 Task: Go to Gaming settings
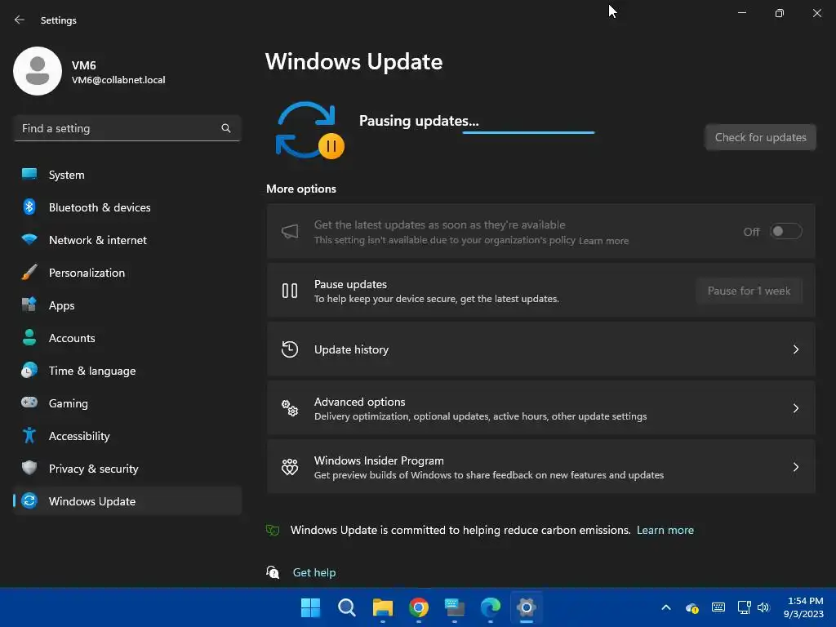click(127, 403)
